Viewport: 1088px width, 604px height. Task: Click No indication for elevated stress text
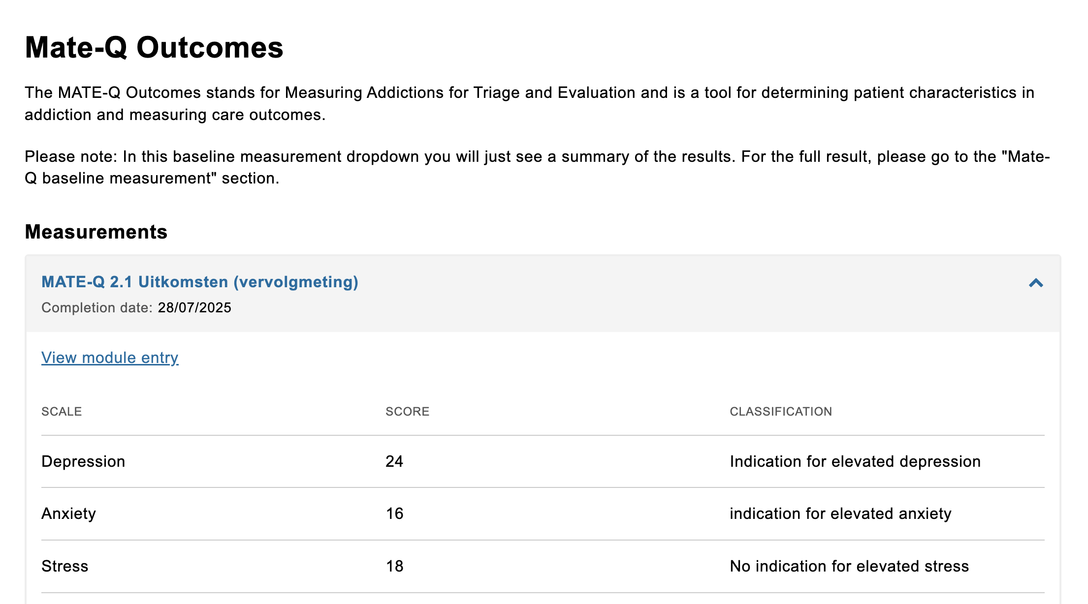click(x=849, y=566)
